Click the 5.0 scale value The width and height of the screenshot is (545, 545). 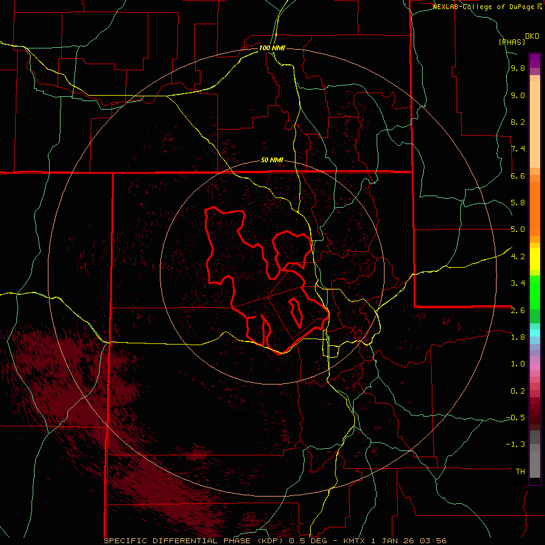pyautogui.click(x=518, y=230)
